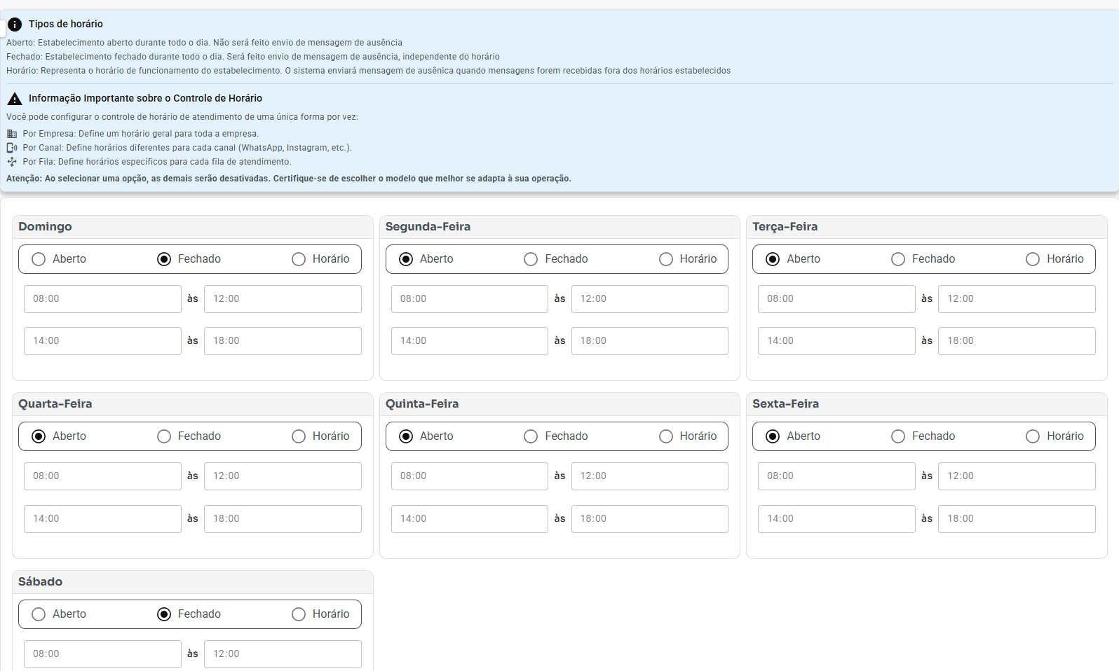Select the Aberto radio for Sexta-Feira
The height and width of the screenshot is (671, 1119).
773,436
